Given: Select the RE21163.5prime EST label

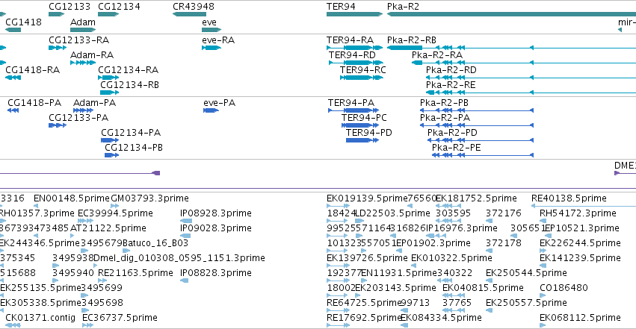Looking at the screenshot, I should 135,273.
